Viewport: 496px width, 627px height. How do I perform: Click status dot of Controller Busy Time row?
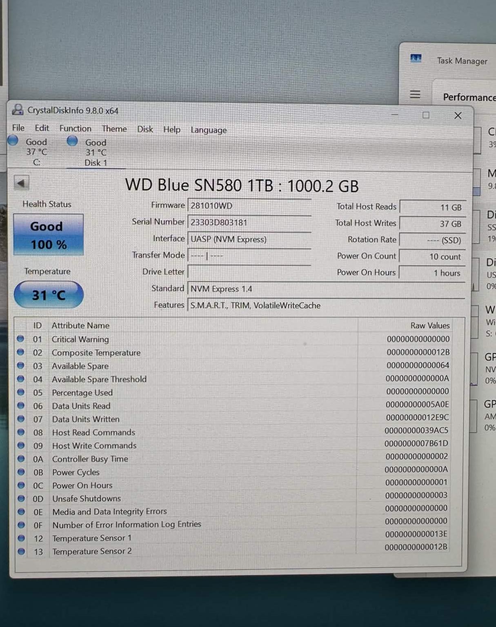(x=21, y=458)
